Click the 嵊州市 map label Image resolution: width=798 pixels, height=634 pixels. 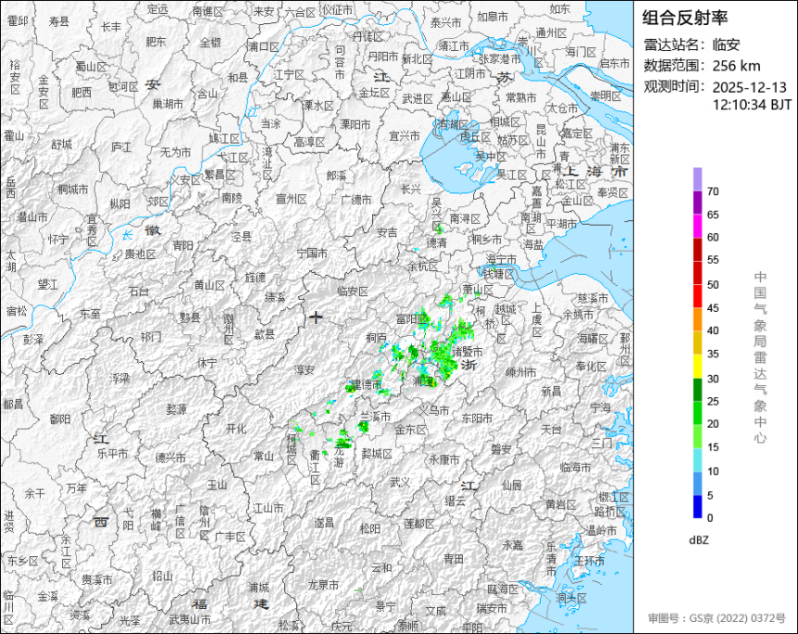tap(521, 372)
